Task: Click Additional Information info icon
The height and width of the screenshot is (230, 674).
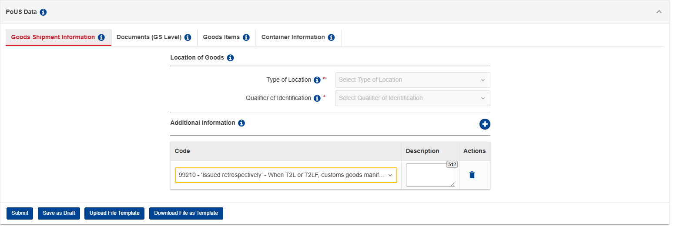Action: click(241, 123)
